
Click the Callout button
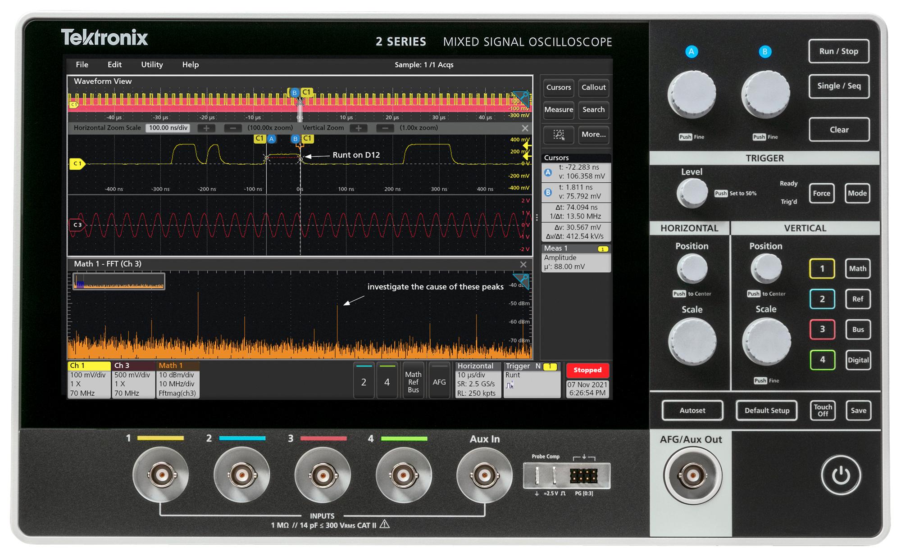594,88
